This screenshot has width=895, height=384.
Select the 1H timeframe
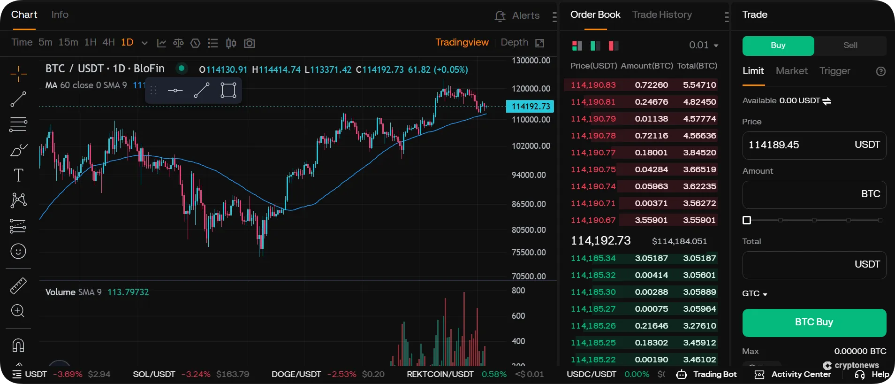click(x=91, y=42)
